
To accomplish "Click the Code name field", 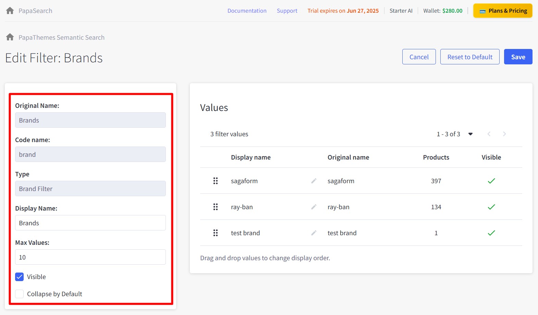I will coord(90,154).
